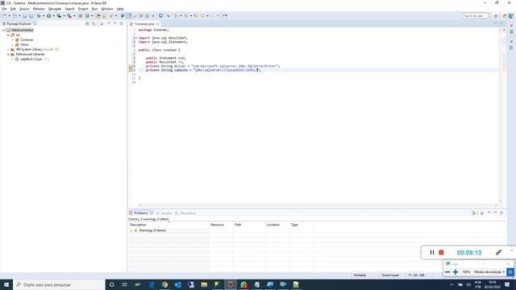Image resolution: width=516 pixels, height=290 pixels.
Task: Expand the Warnings (5 items) row
Action: 131,230
